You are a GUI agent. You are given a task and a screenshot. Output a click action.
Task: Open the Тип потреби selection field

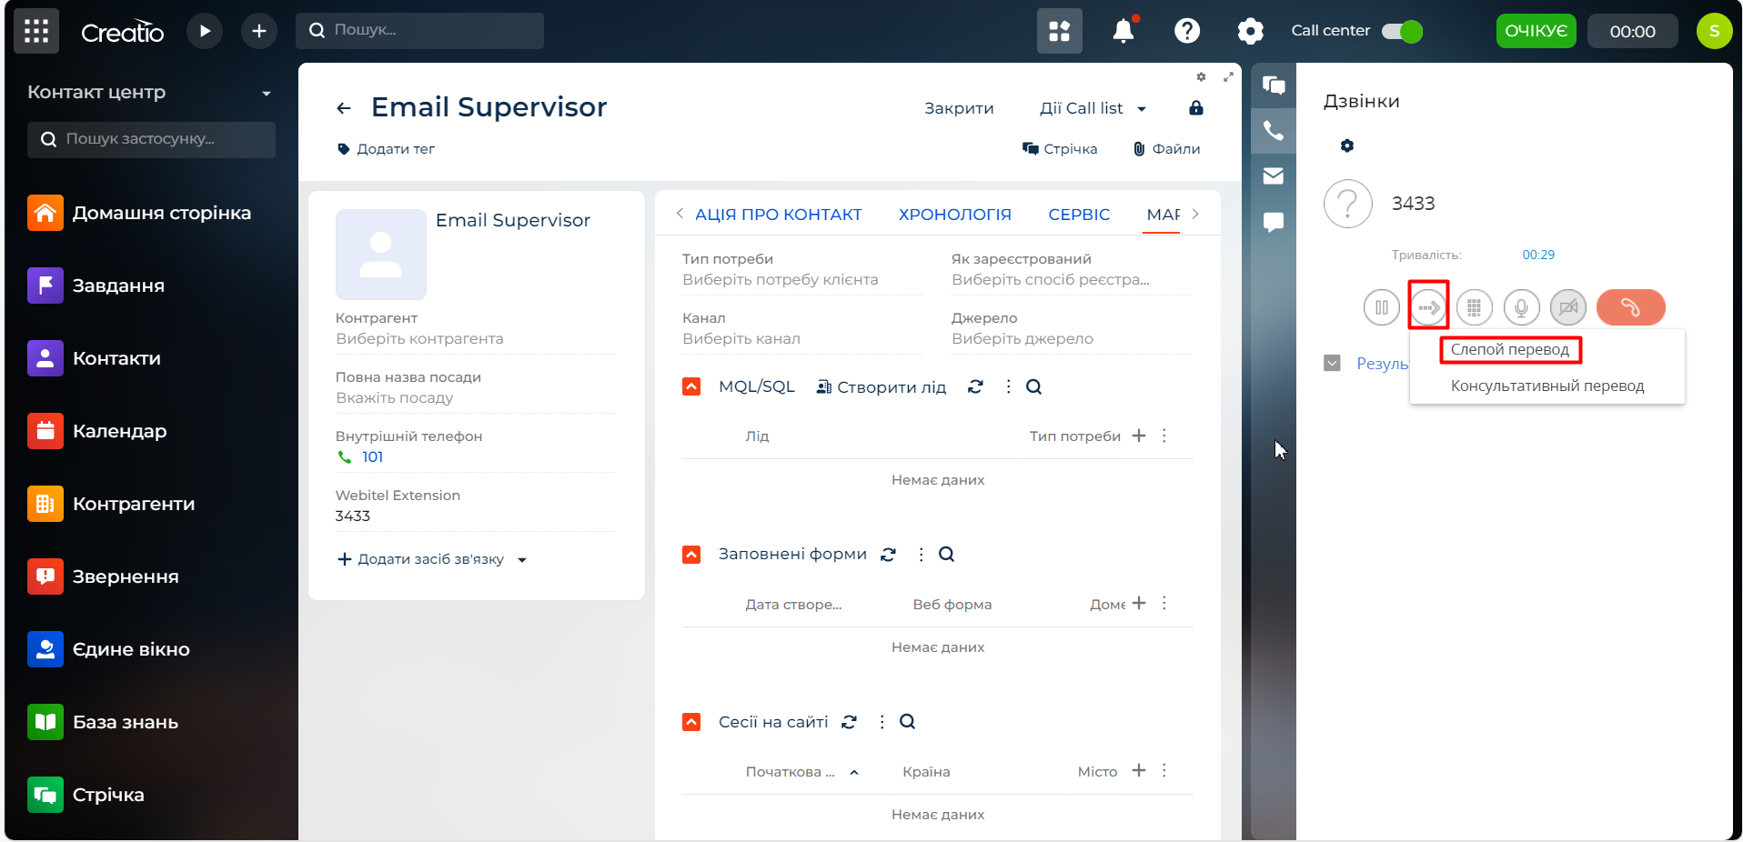pos(801,280)
